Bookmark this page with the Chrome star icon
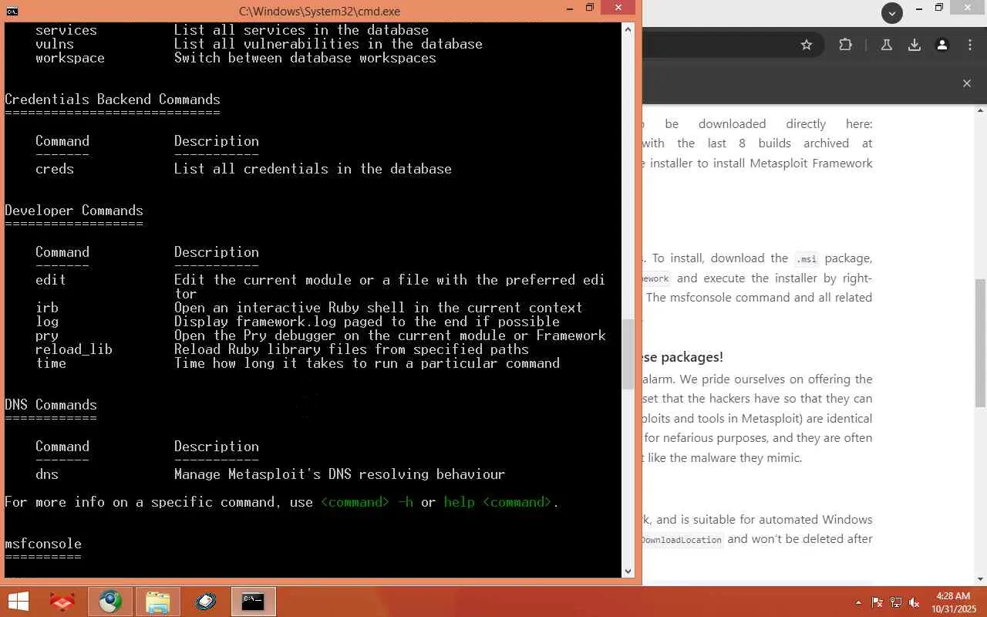The width and height of the screenshot is (987, 617). 807,45
